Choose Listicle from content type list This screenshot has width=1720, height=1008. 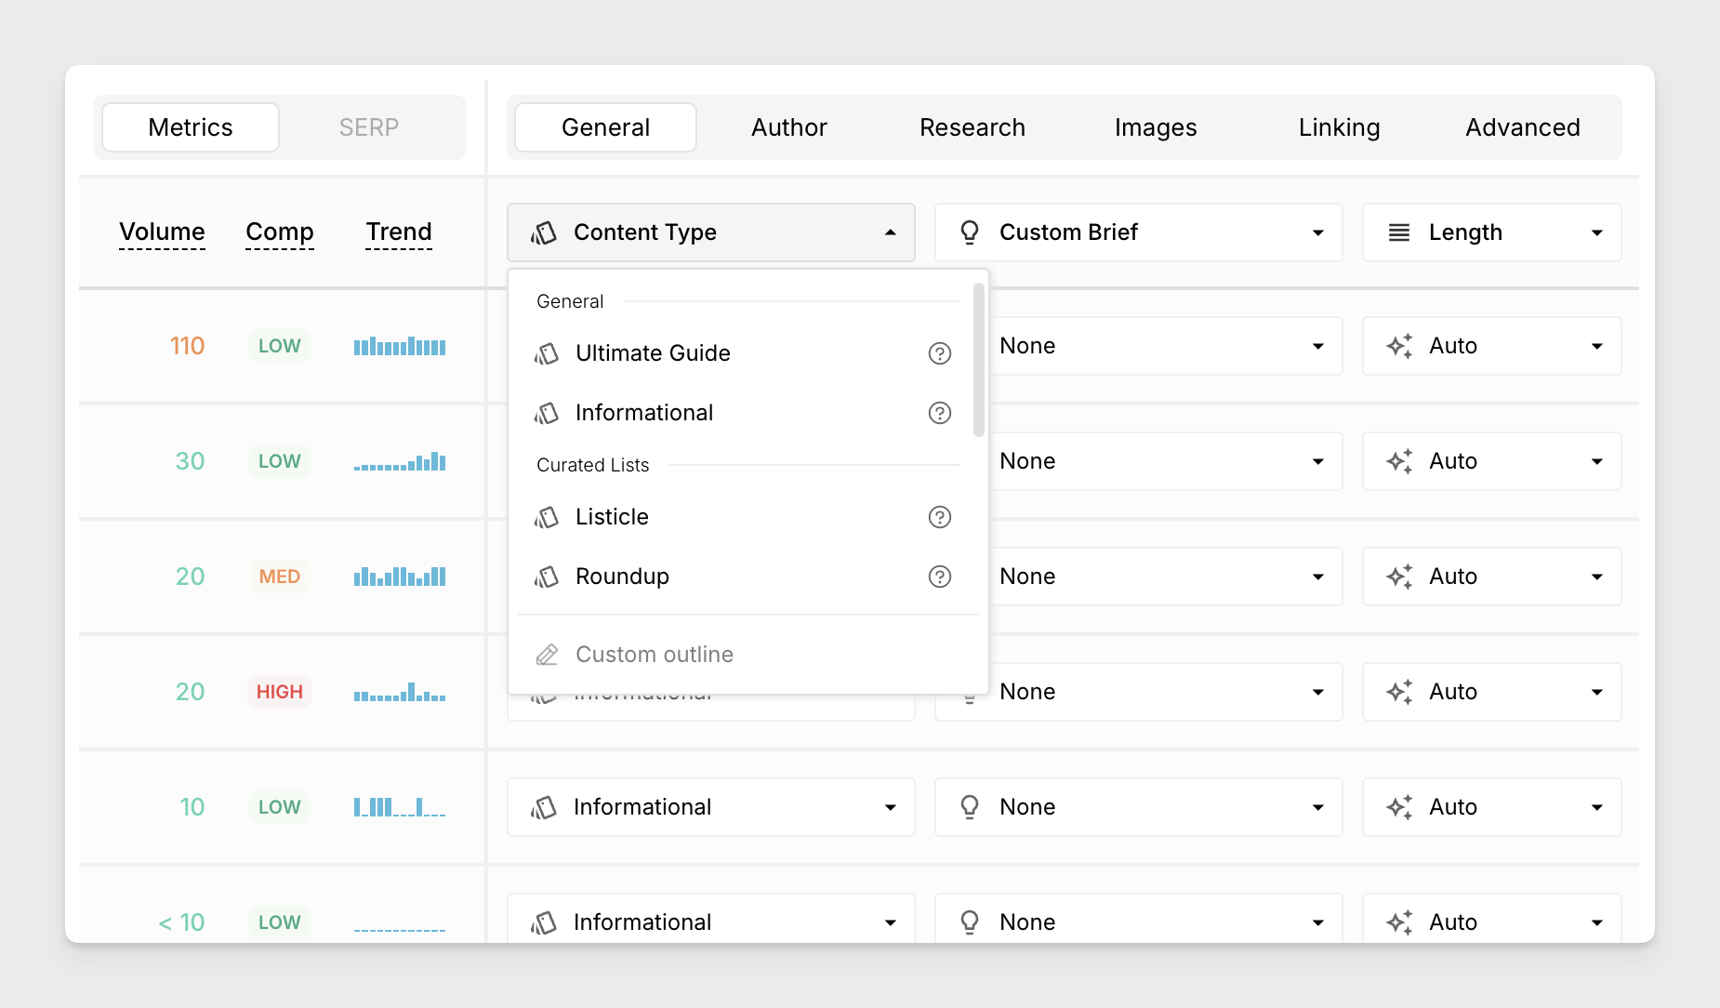612,517
